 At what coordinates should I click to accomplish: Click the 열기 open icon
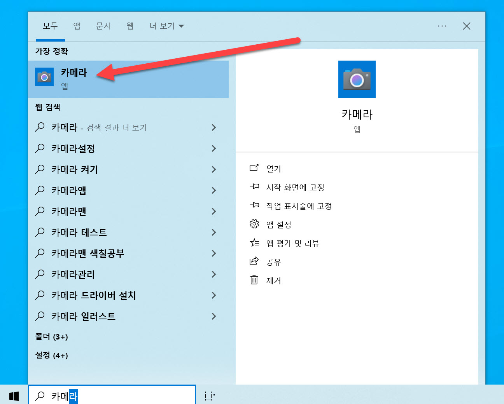point(254,168)
